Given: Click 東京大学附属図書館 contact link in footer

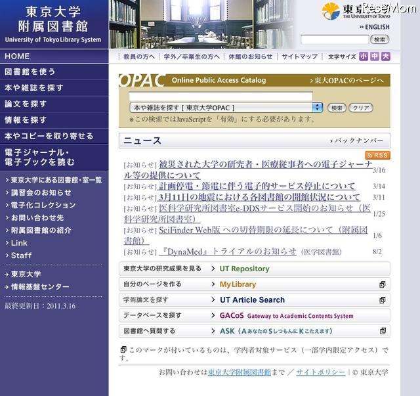Looking at the screenshot, I should click(239, 372).
